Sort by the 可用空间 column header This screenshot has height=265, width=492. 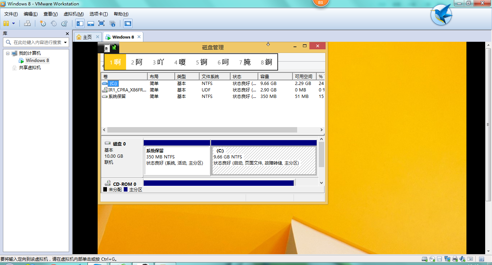(304, 77)
